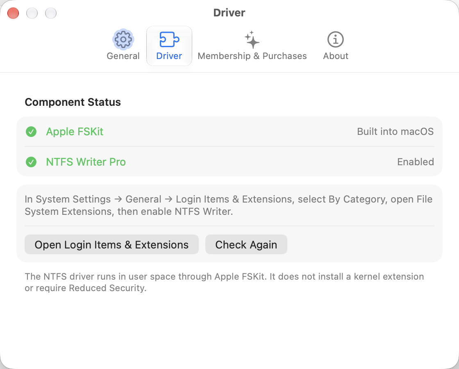Click the Apple FSKit component name

(75, 132)
